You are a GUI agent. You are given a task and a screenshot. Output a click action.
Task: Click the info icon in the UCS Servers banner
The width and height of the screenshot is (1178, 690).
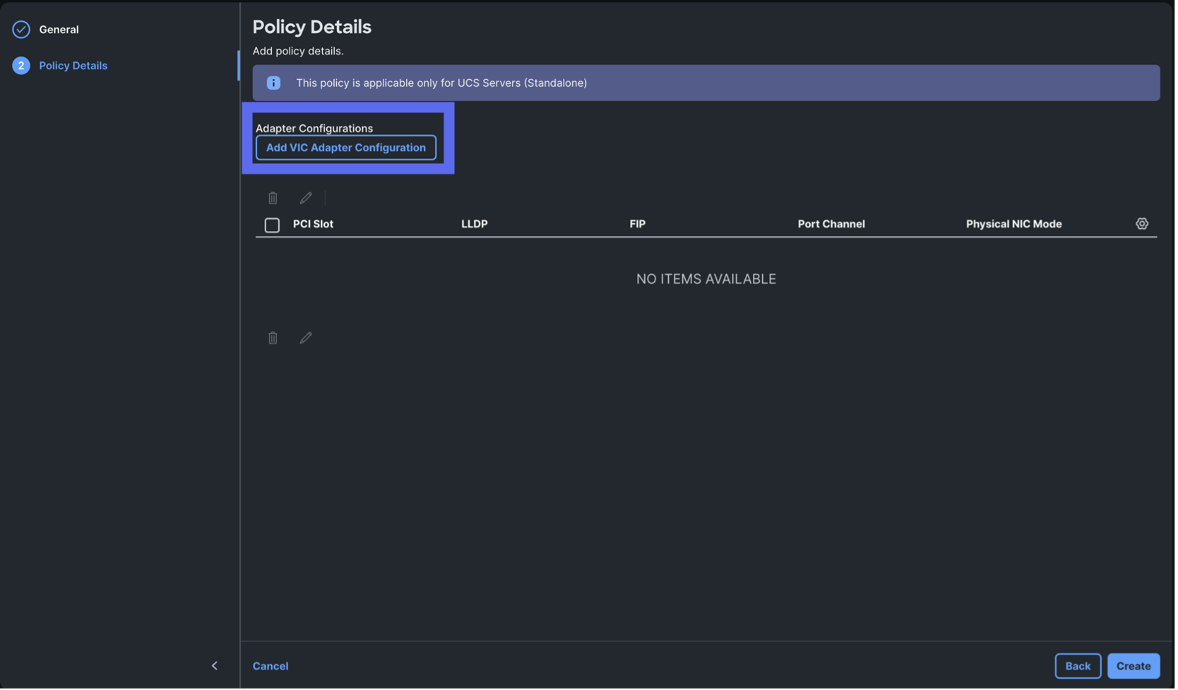tap(273, 83)
